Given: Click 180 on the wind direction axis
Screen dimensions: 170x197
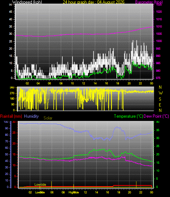Looking at the screenshot, I should point(12,99).
